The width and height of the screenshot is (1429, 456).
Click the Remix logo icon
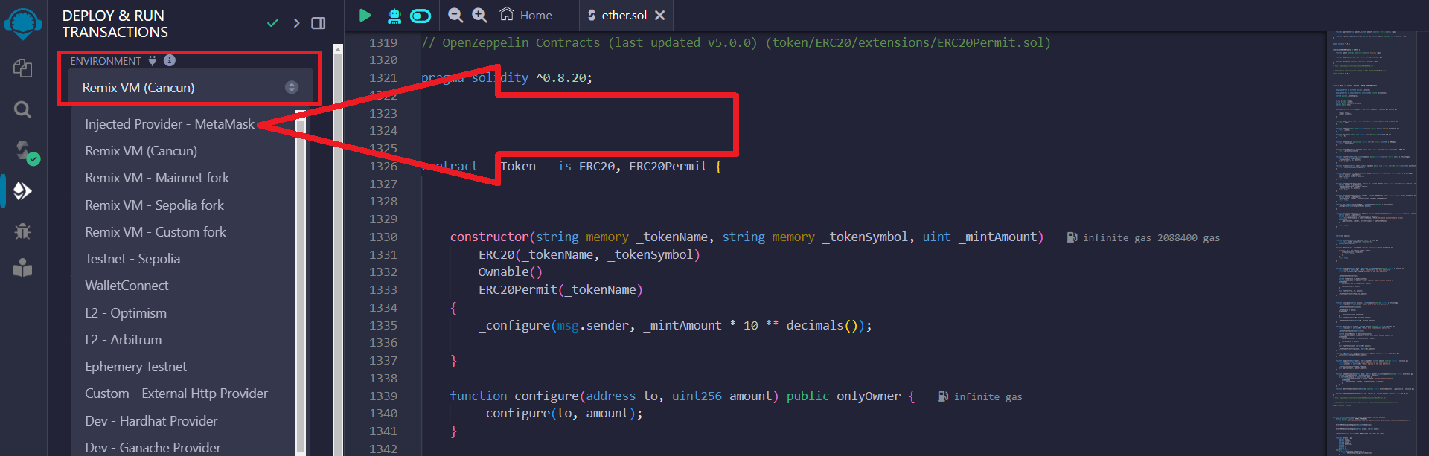[x=23, y=23]
